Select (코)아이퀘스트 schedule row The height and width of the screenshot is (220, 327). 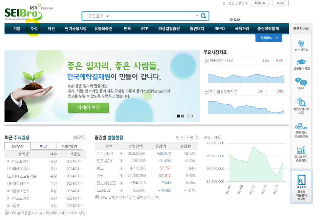click(x=45, y=183)
